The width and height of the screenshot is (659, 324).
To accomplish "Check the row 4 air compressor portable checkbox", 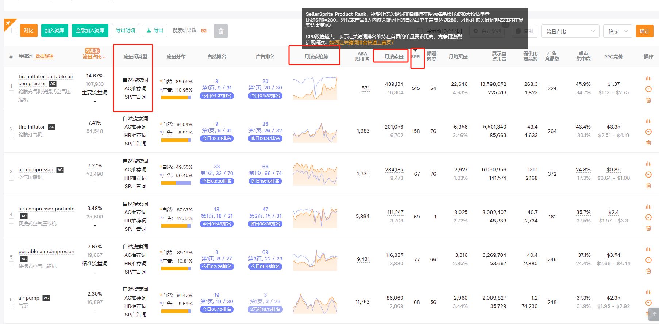I will pyautogui.click(x=11, y=221).
